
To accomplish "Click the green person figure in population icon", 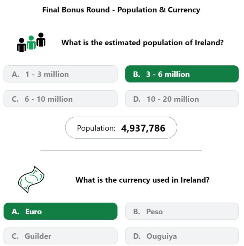I will pyautogui.click(x=31, y=42).
